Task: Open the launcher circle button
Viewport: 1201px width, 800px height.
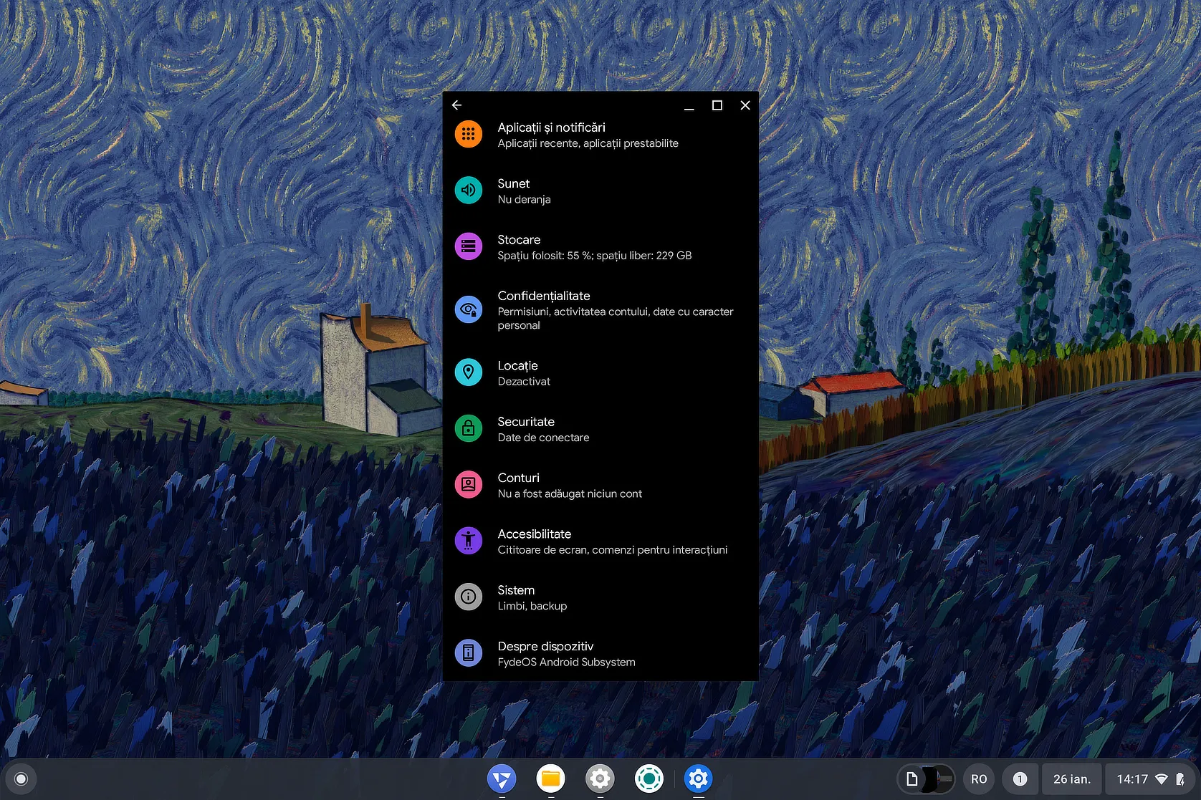Action: [21, 779]
